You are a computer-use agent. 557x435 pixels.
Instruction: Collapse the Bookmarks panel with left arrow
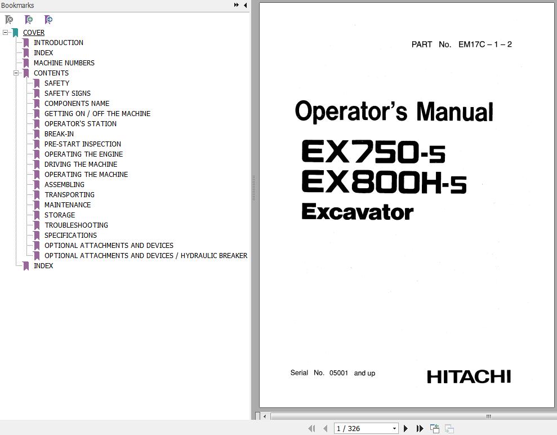tap(245, 5)
